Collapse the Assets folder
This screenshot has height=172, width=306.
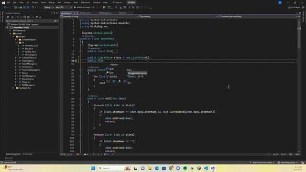pos(10,33)
